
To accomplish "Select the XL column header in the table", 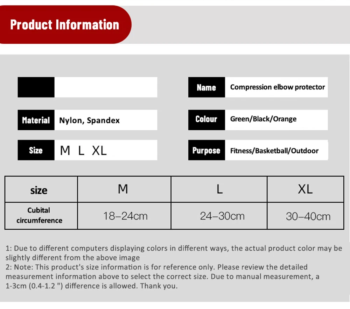I will 305,189.
